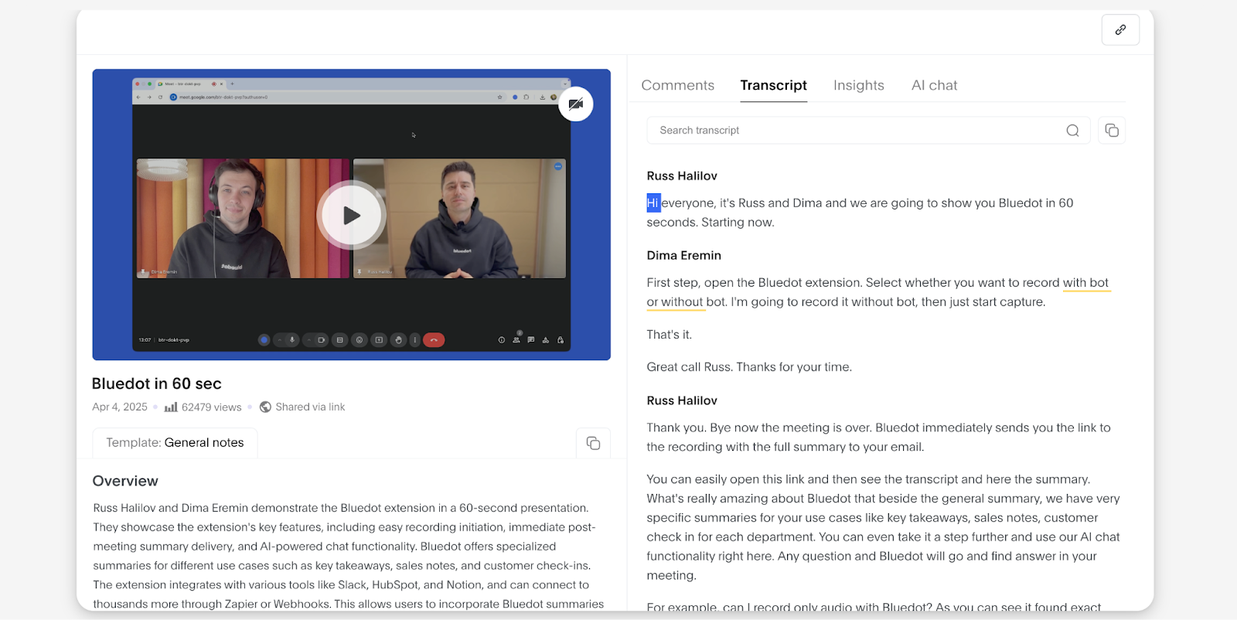Click the raise hand icon in the video's Meet toolbar

(x=398, y=340)
